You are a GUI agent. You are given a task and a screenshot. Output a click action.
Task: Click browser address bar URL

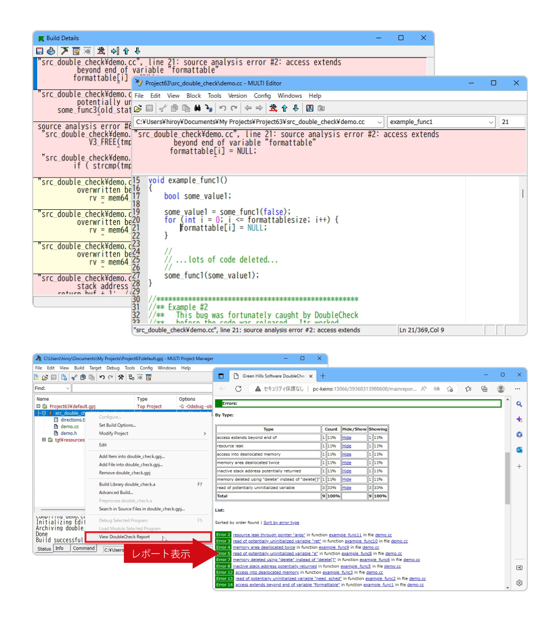point(364,389)
